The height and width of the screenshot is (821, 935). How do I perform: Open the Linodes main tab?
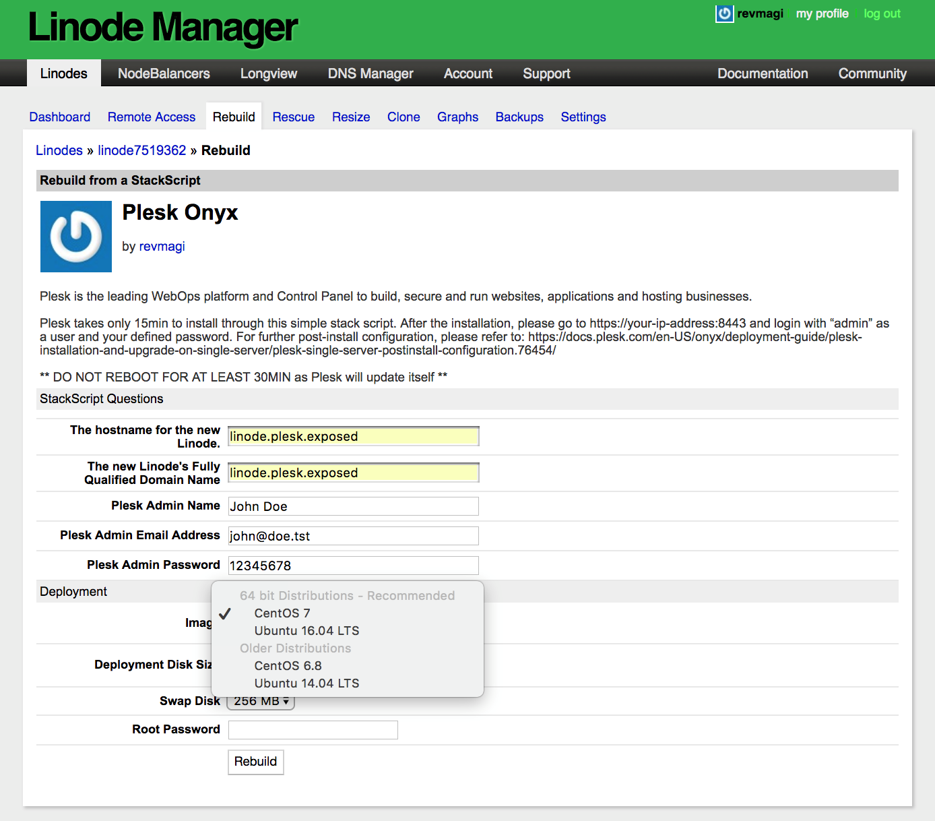coord(64,73)
